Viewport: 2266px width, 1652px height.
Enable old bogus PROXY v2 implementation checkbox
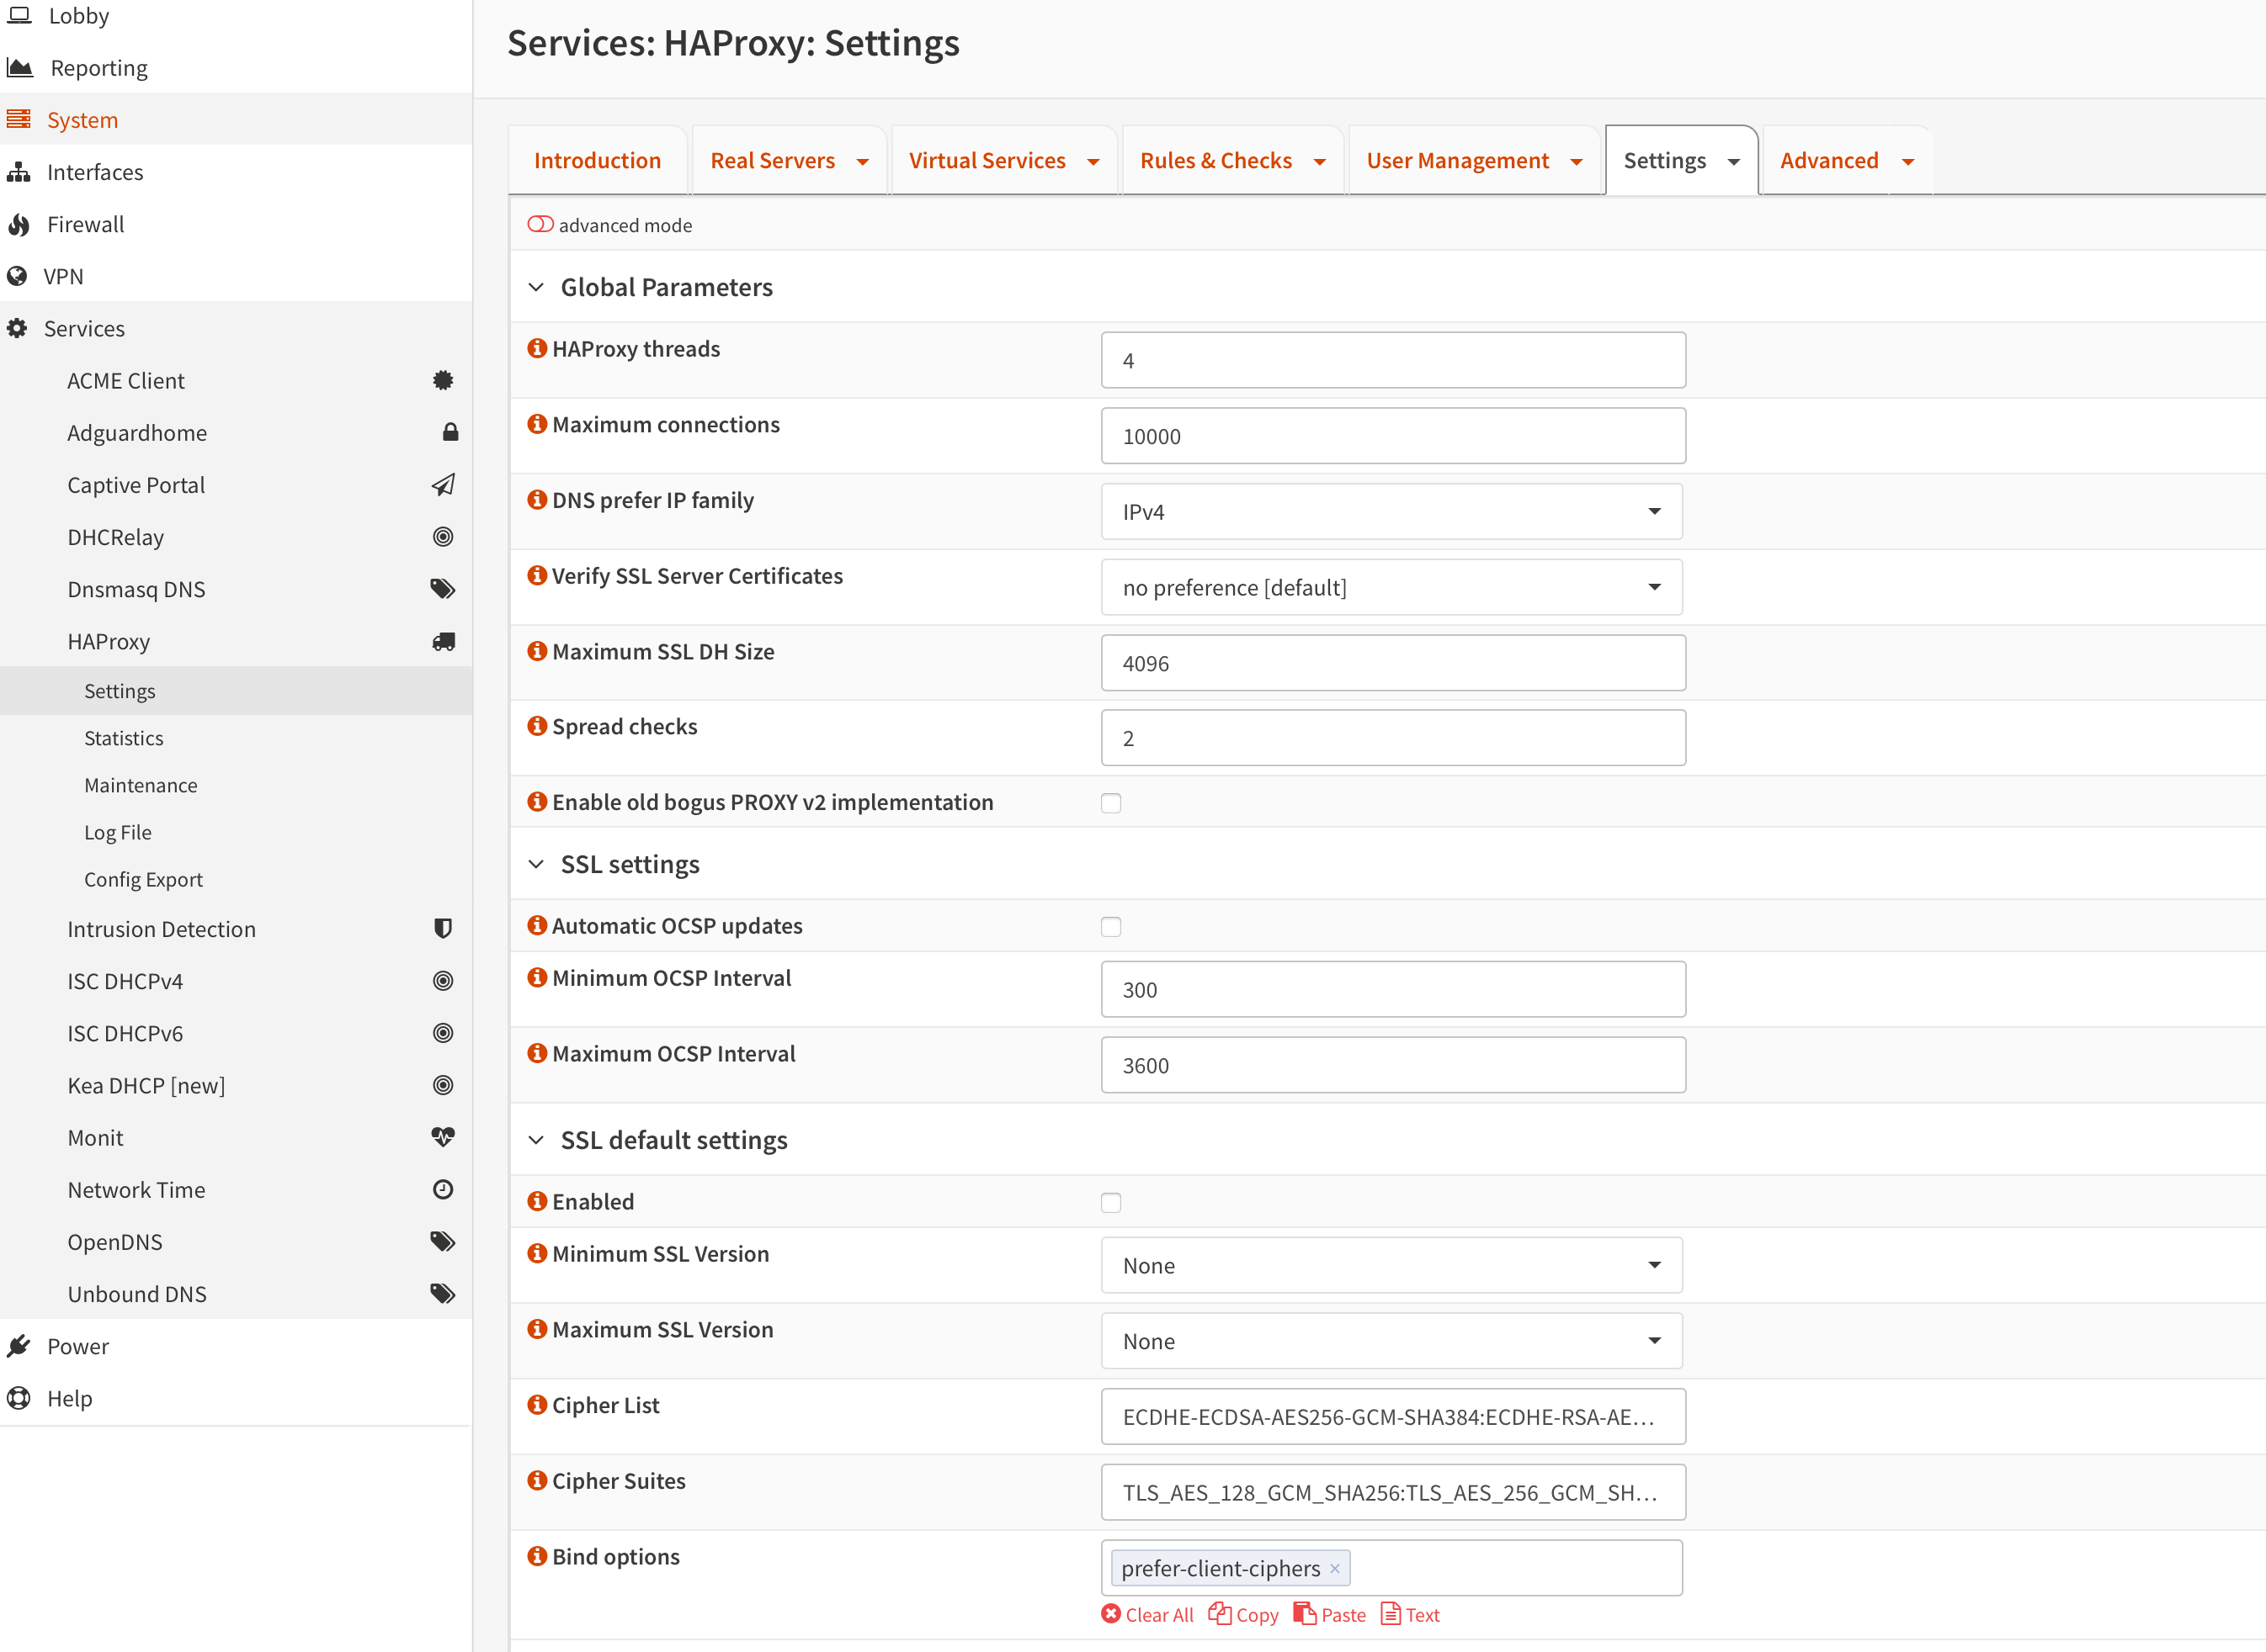[x=1110, y=803]
